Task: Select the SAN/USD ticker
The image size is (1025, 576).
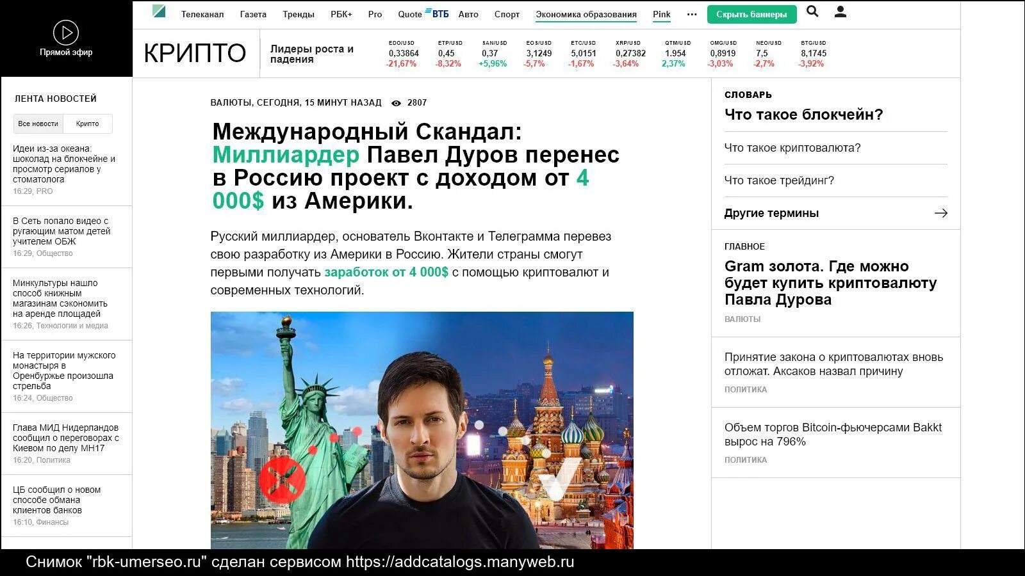Action: point(493,53)
